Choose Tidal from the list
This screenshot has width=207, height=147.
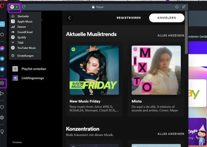click(25, 43)
